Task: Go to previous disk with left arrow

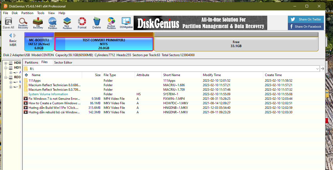Action: point(11,35)
